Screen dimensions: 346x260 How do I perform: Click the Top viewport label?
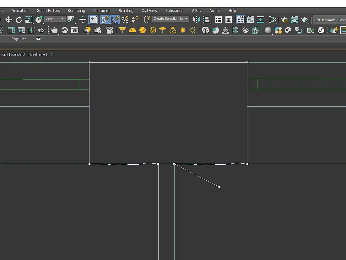pos(4,54)
